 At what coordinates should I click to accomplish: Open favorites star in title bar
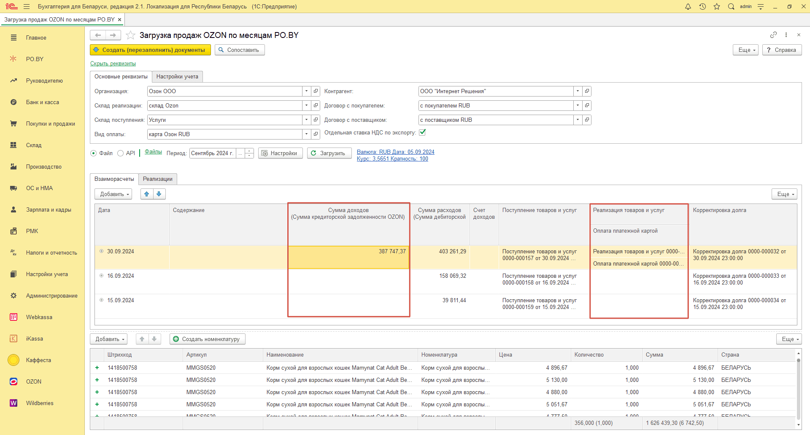(x=717, y=6)
